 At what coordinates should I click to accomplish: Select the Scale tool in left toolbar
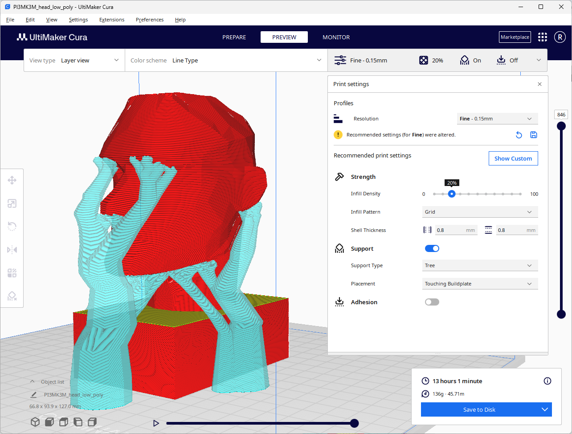point(12,203)
